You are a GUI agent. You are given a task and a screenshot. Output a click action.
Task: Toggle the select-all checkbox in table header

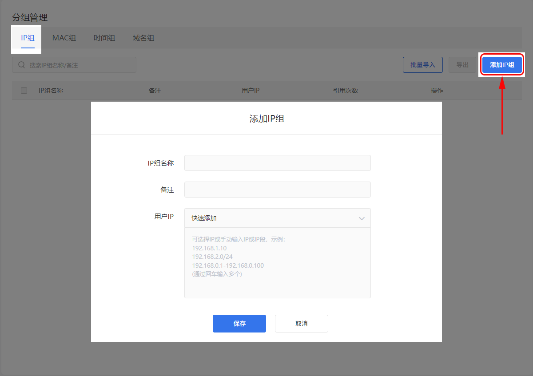24,91
